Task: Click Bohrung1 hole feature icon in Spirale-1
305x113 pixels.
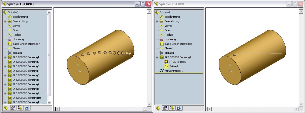Action: click(10, 57)
